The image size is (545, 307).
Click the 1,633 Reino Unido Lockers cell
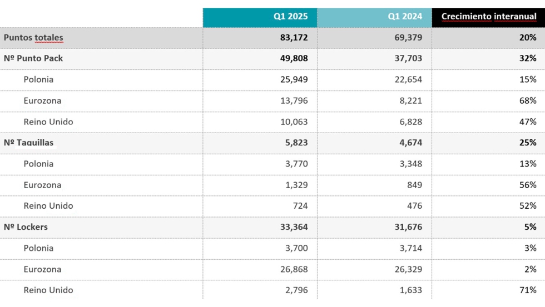click(x=410, y=290)
